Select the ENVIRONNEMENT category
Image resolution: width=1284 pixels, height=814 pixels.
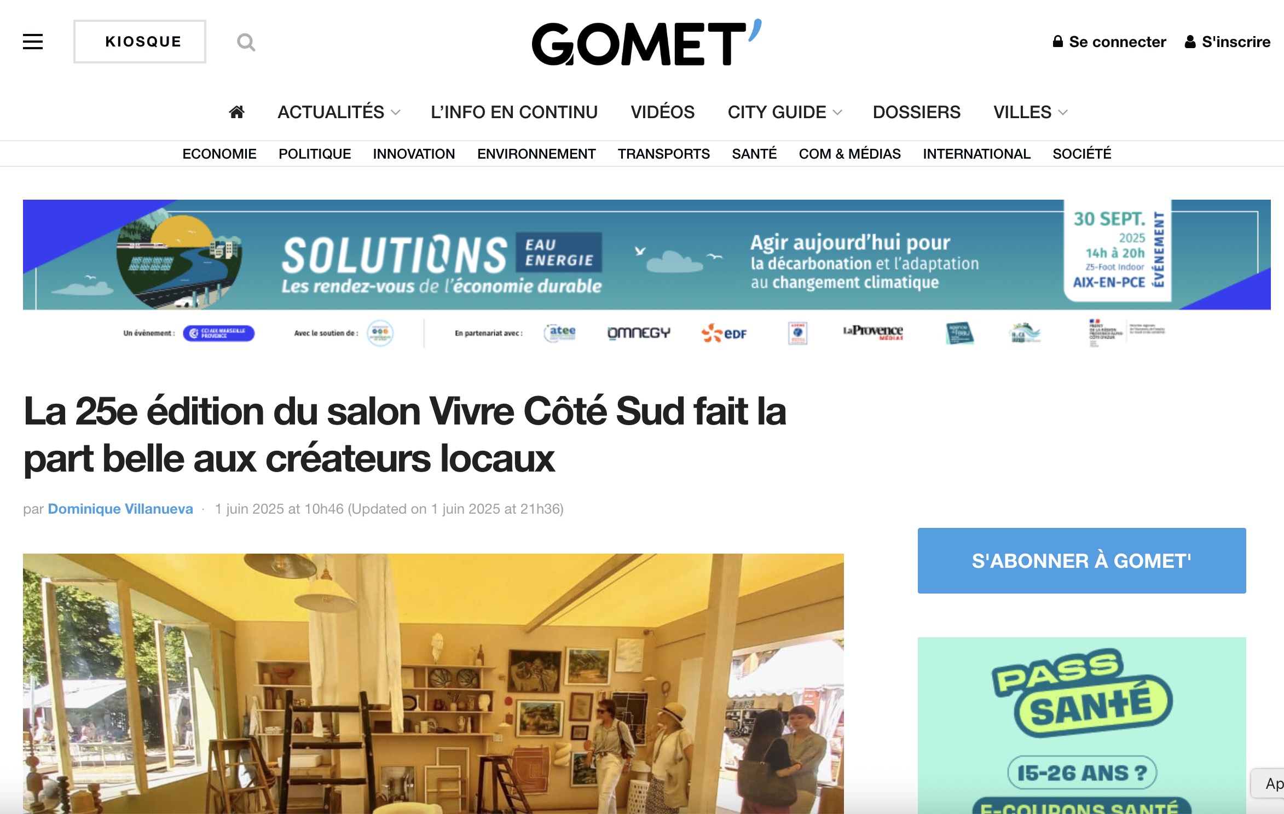pos(536,154)
